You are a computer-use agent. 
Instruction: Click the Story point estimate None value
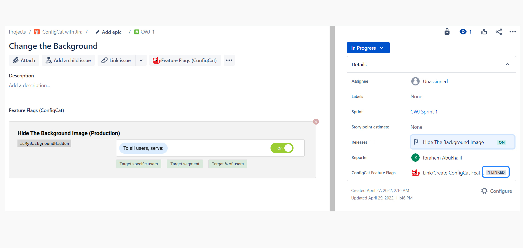[416, 127]
